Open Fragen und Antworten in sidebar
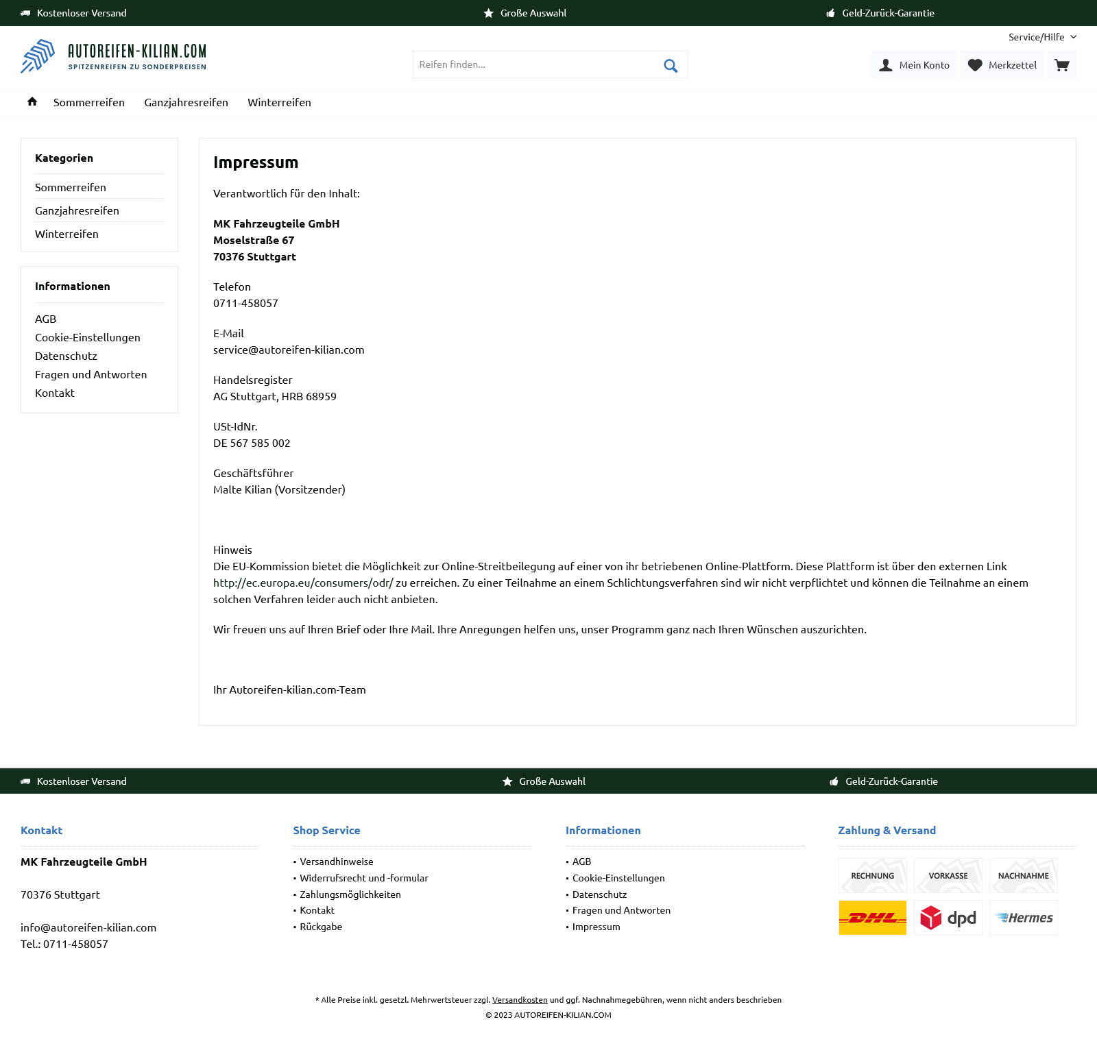 click(x=91, y=374)
